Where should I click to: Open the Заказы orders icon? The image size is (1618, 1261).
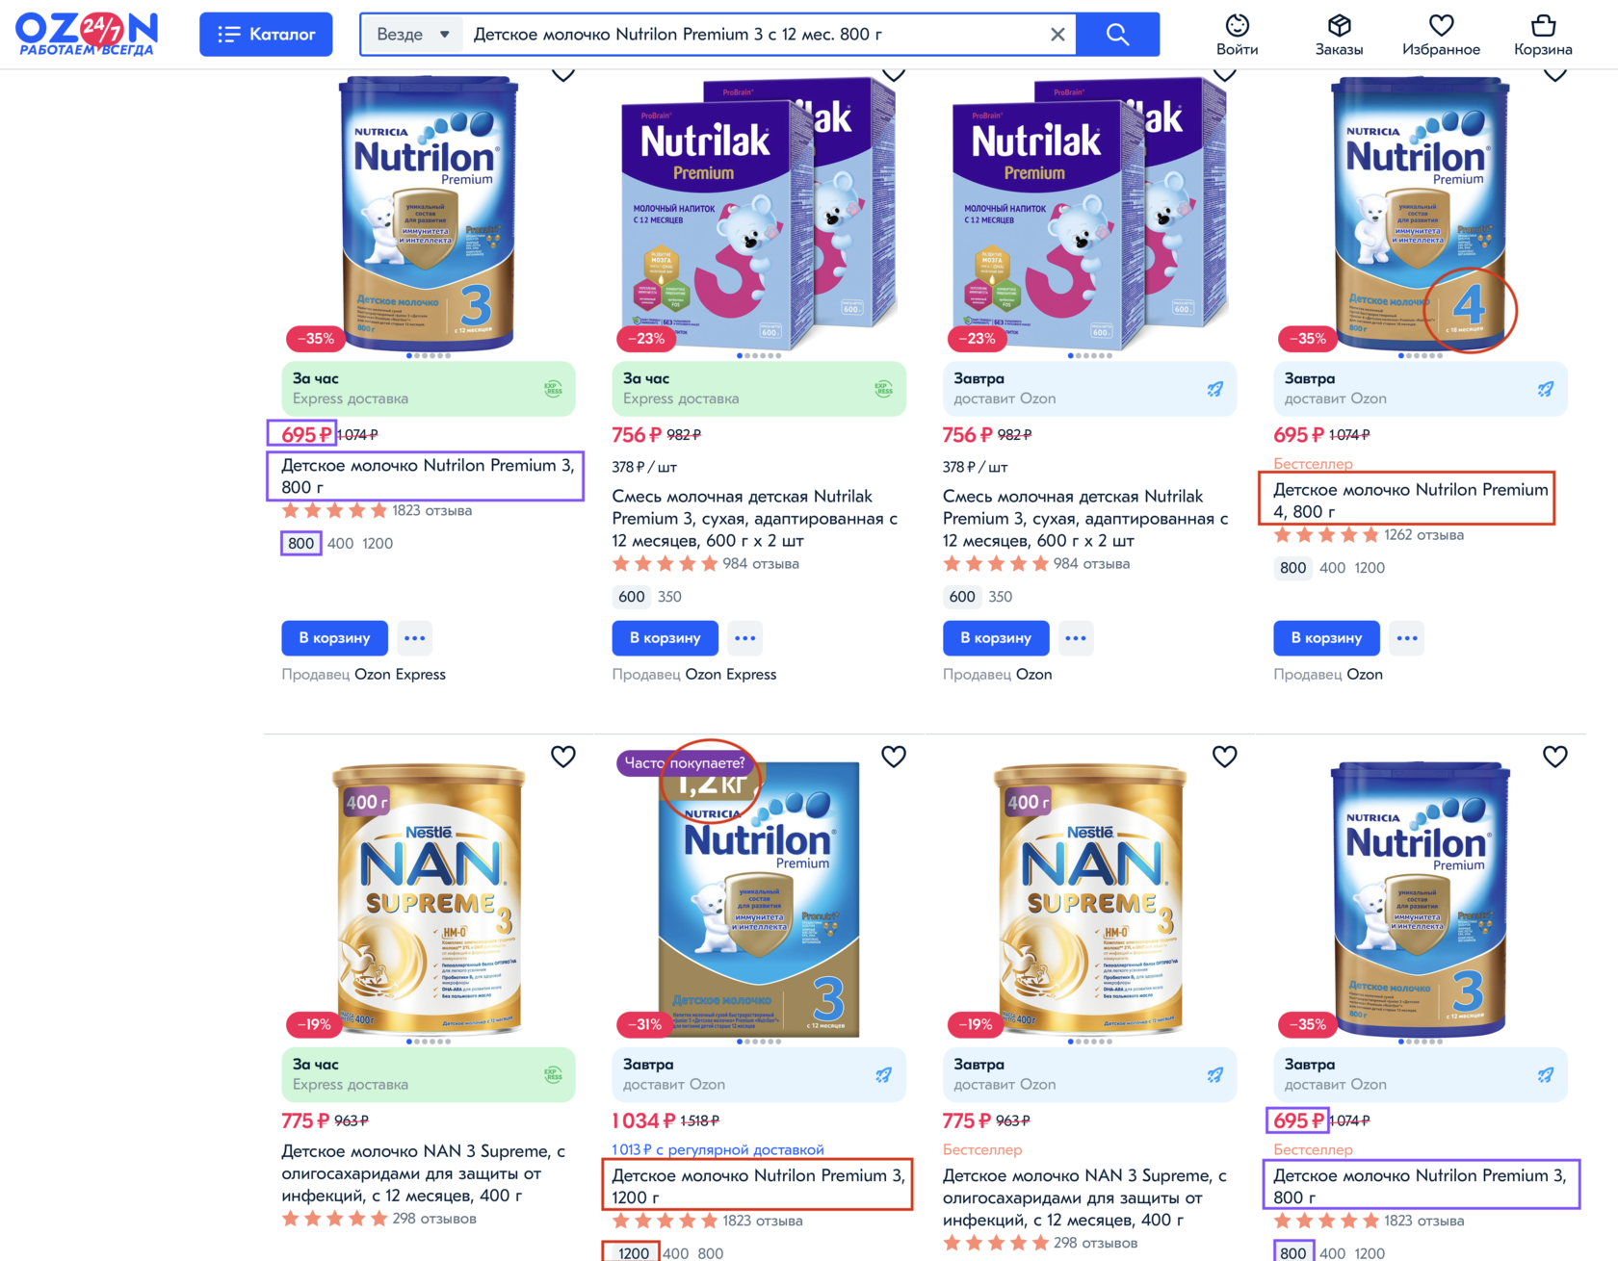pyautogui.click(x=1339, y=35)
